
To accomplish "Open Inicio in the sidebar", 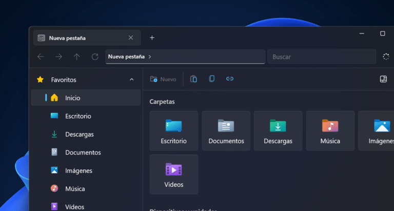I will click(86, 98).
